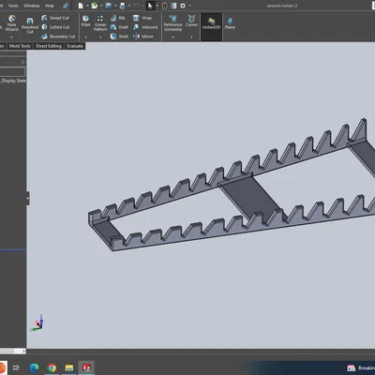Click the coordinate triad in viewport
Image resolution: width=375 pixels, height=375 pixels.
click(37, 323)
